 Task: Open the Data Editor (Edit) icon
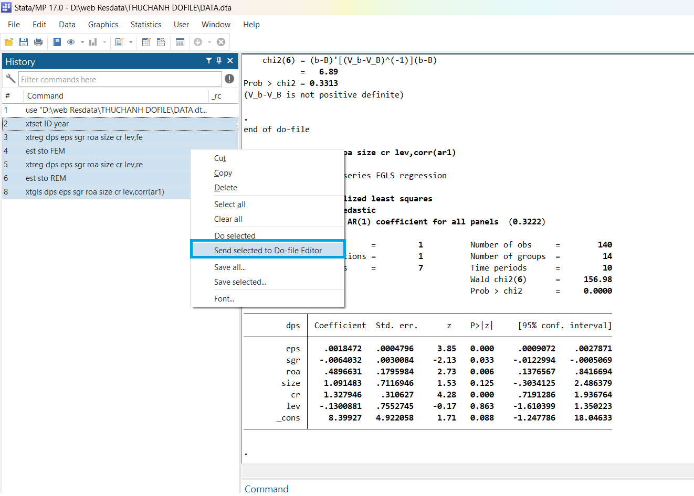pos(146,42)
